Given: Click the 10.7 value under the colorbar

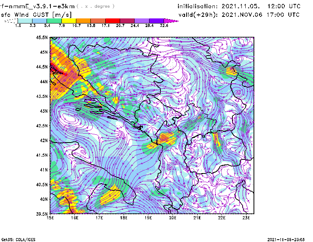Looking at the screenshot, I should click(76, 25).
